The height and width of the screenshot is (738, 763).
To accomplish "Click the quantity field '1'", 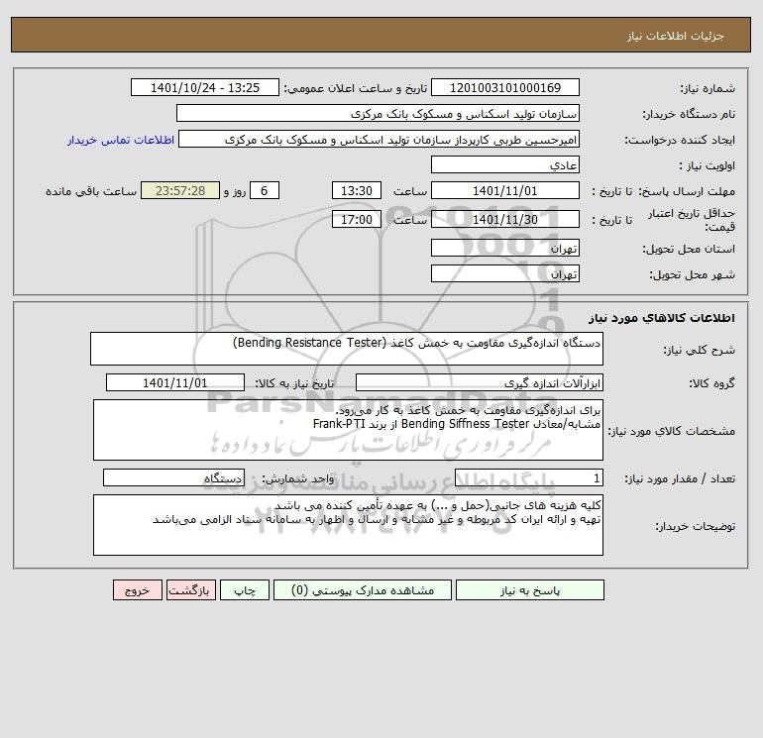I will [529, 478].
